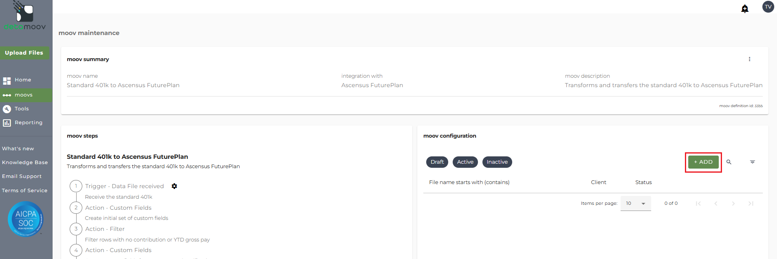Open Terms of Service link

click(24, 191)
